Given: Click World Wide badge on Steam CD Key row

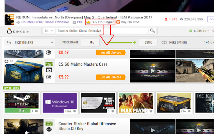Looking at the screenshot, I should click(x=49, y=124).
